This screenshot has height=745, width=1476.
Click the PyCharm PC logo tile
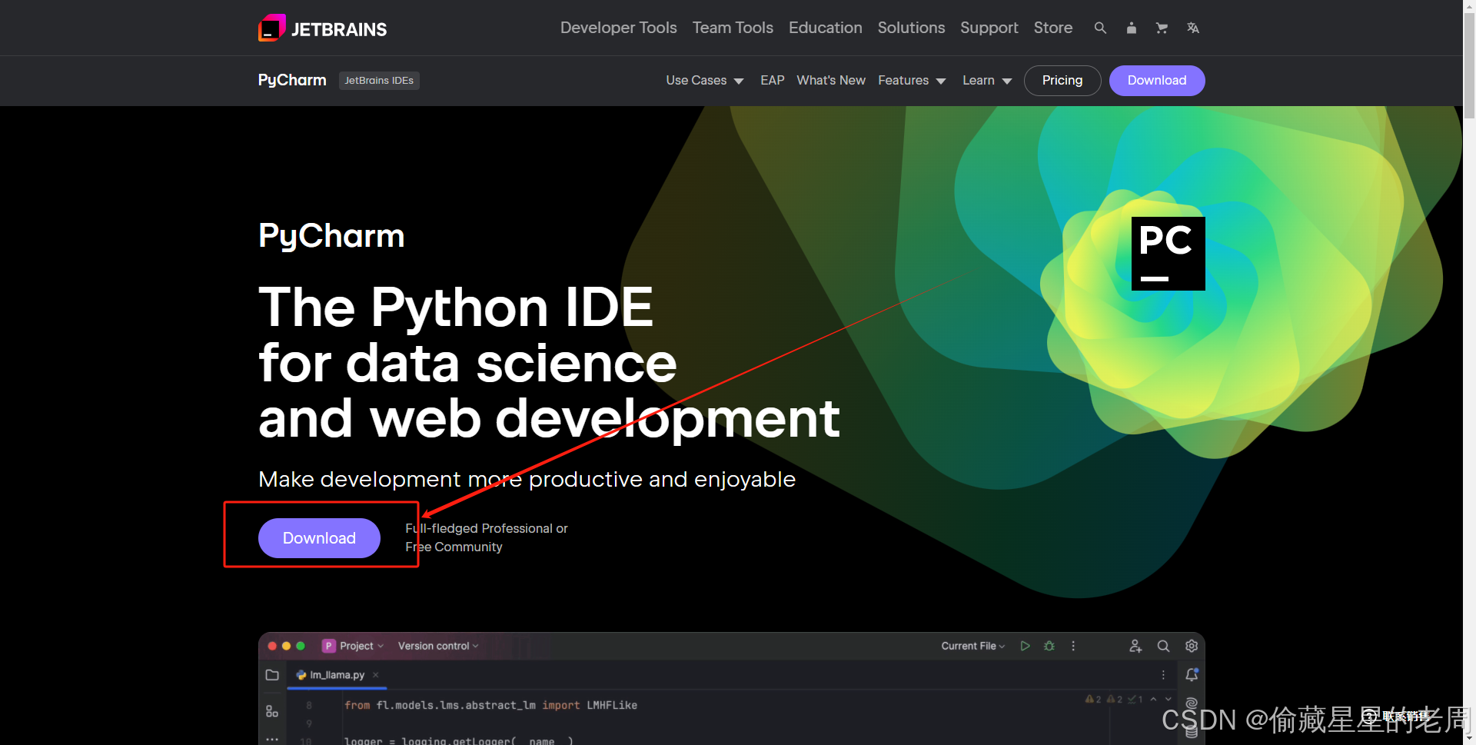(1168, 254)
